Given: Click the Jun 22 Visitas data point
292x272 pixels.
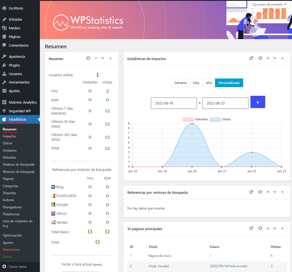Looking at the screenshot, I should click(x=252, y=152).
